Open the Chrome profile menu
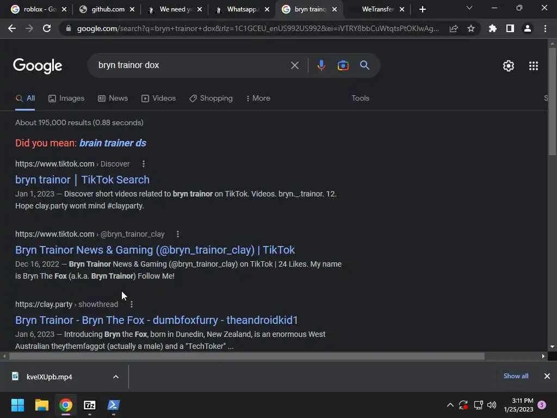This screenshot has width=557, height=418. (x=528, y=28)
